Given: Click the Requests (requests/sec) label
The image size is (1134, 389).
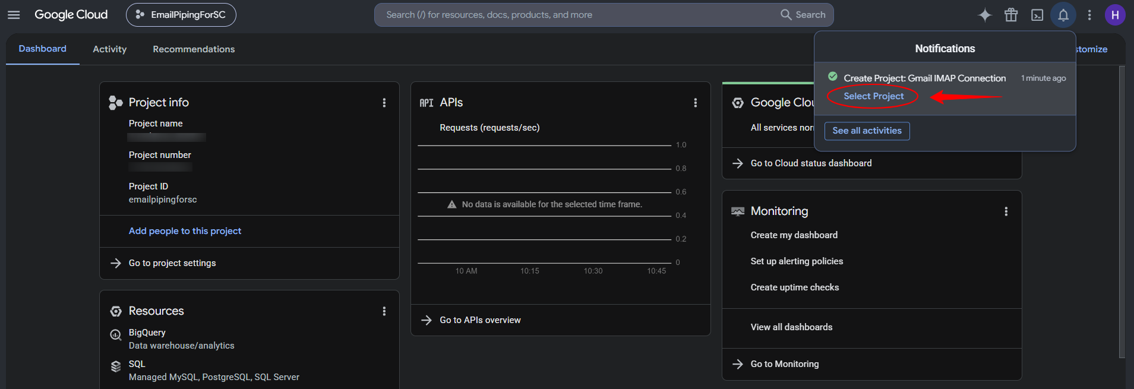Looking at the screenshot, I should tap(489, 128).
